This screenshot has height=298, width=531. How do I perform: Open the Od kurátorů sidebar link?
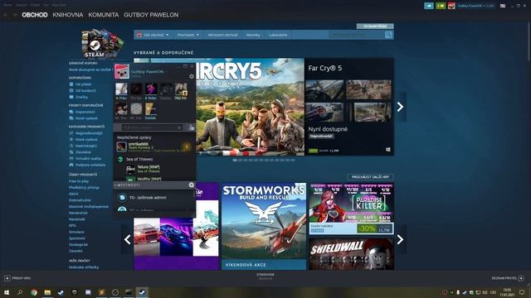click(x=85, y=90)
